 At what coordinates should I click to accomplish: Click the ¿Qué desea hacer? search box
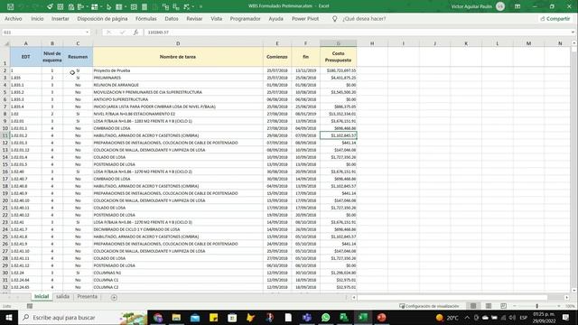tap(364, 19)
